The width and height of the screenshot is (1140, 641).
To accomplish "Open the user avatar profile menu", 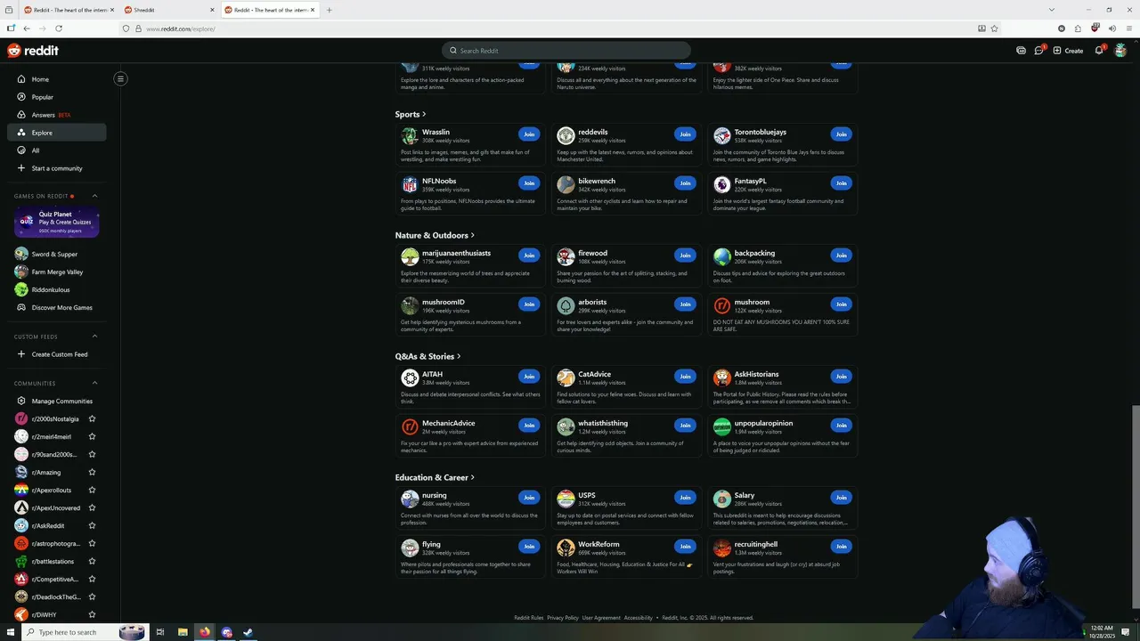I will (x=1120, y=51).
